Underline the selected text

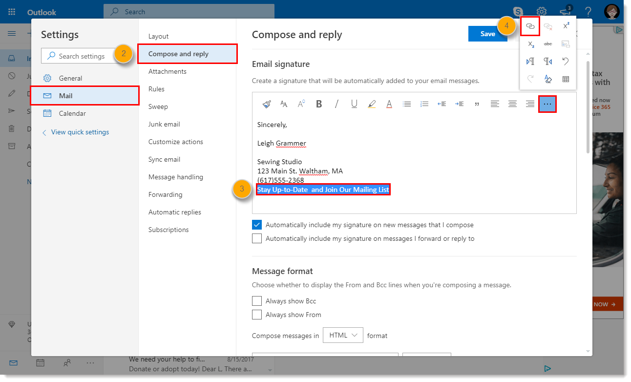(x=354, y=104)
